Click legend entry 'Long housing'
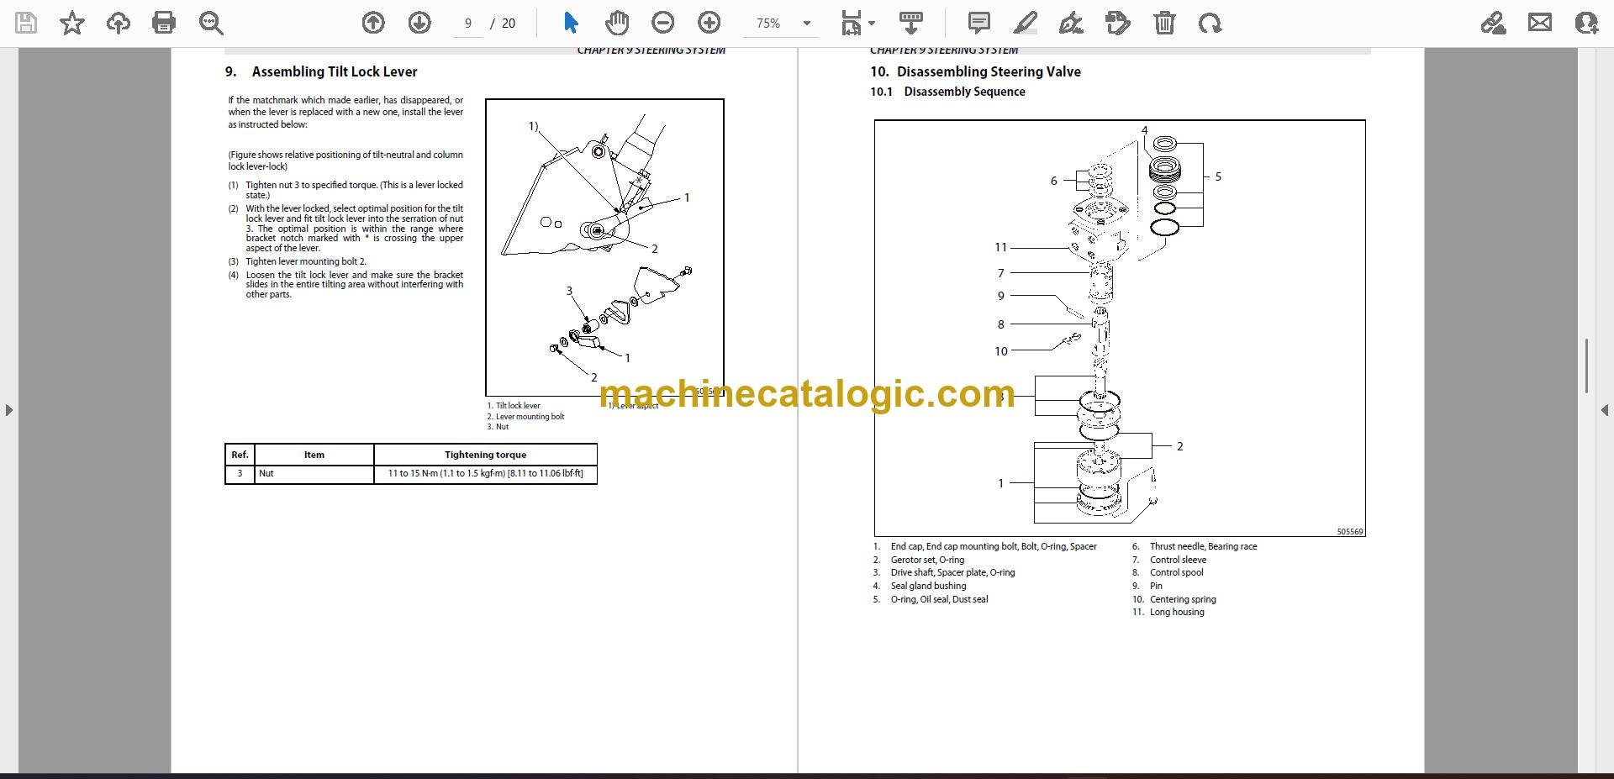Viewport: 1614px width, 779px height. (x=1177, y=612)
